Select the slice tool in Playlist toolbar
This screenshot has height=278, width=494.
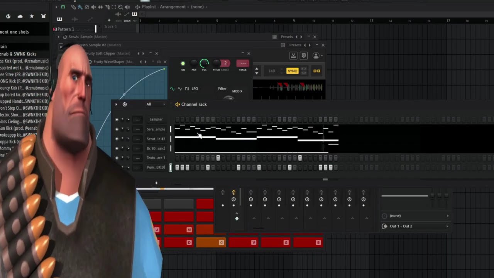point(107,7)
